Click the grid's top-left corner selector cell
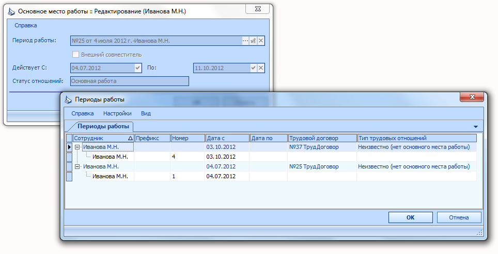This screenshot has height=254, width=498. pyautogui.click(x=69, y=138)
